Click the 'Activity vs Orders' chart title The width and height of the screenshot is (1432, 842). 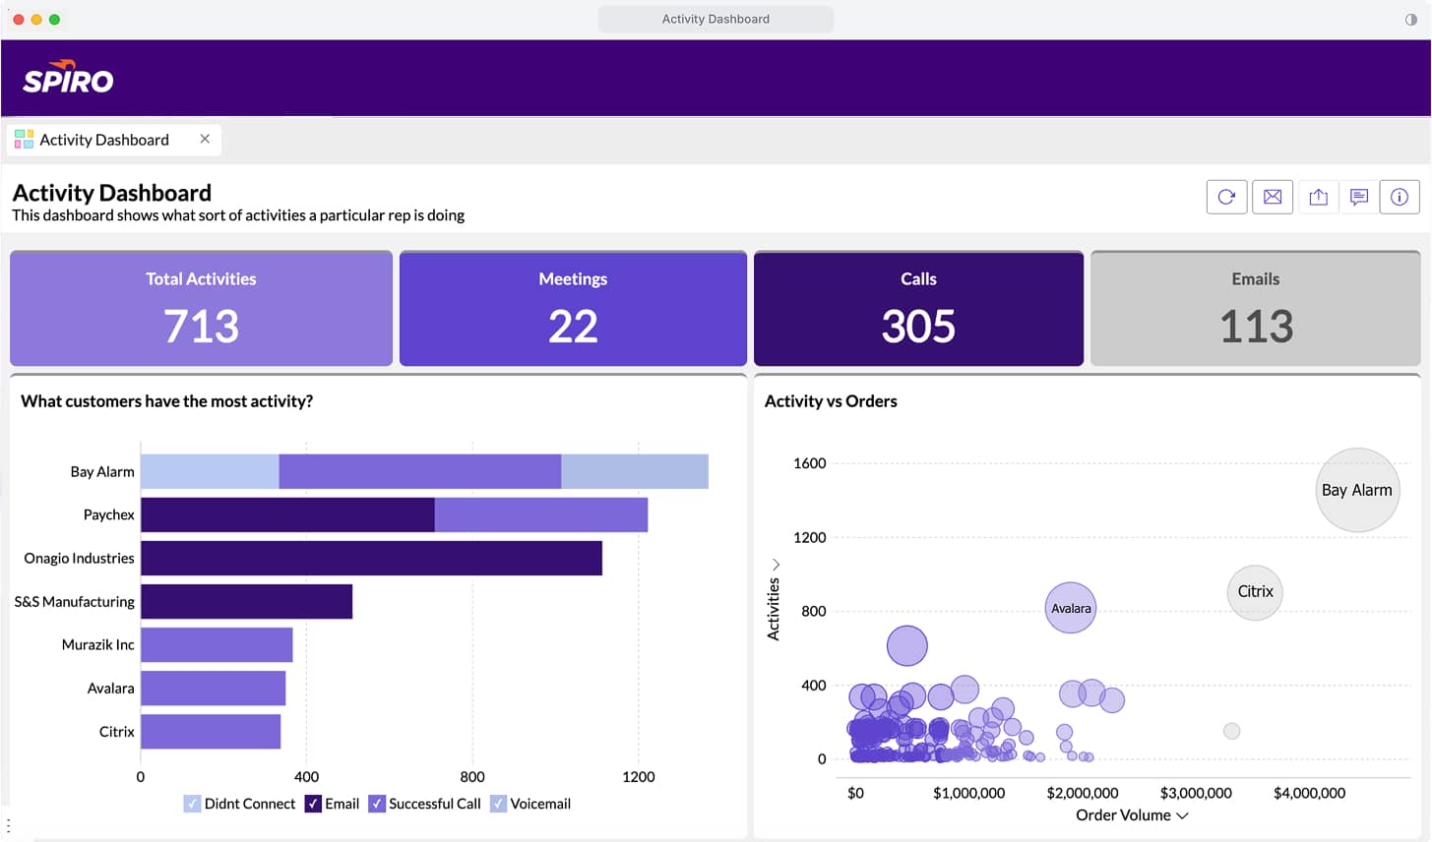pos(831,401)
